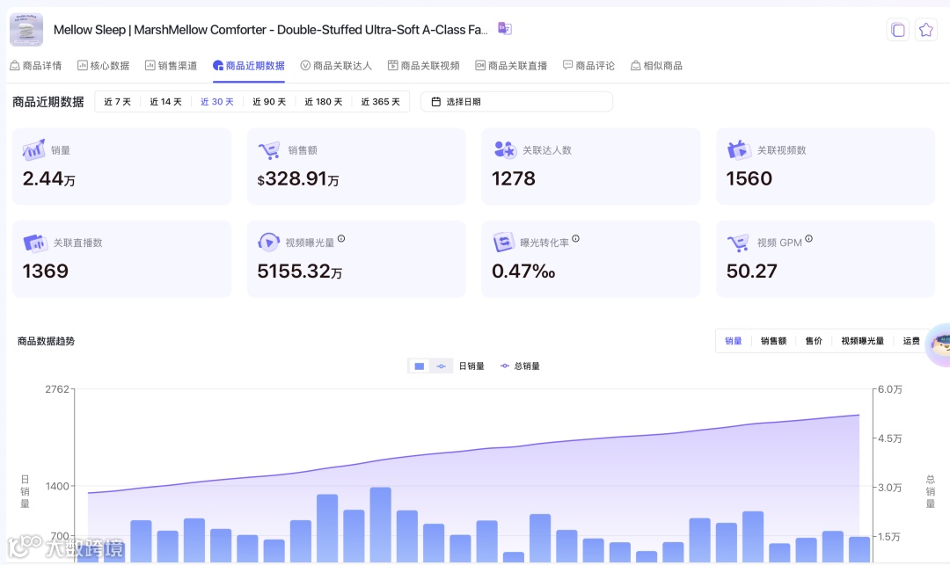Select the 近 30 天 range
The width and height of the screenshot is (950, 565).
point(217,102)
